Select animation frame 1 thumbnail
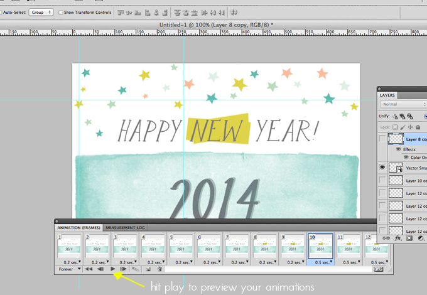 pos(69,246)
